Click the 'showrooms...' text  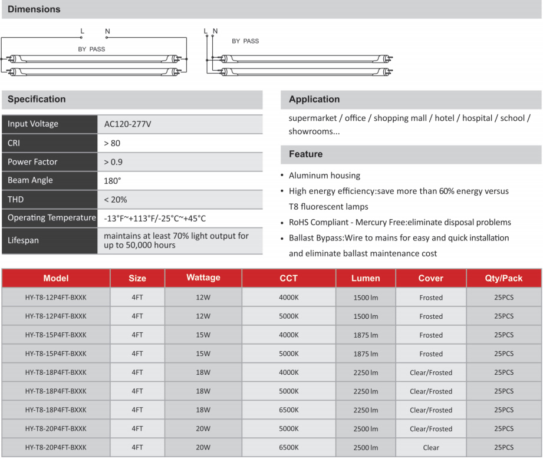click(314, 131)
